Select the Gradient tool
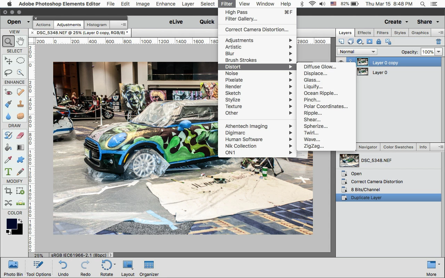This screenshot has width=445, height=278. coord(20,147)
